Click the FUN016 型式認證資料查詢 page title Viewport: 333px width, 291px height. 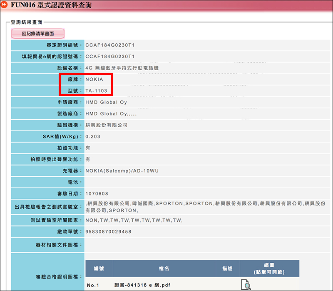(x=51, y=5)
